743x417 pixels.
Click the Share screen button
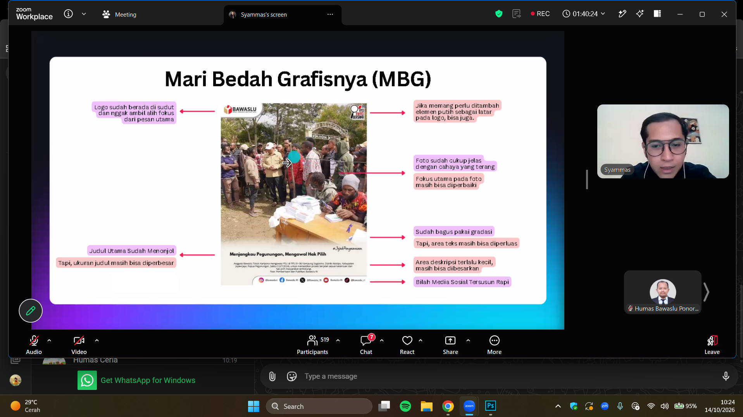[450, 345]
